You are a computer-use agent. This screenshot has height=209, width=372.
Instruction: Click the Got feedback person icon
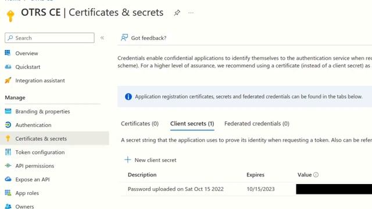[x=124, y=37]
